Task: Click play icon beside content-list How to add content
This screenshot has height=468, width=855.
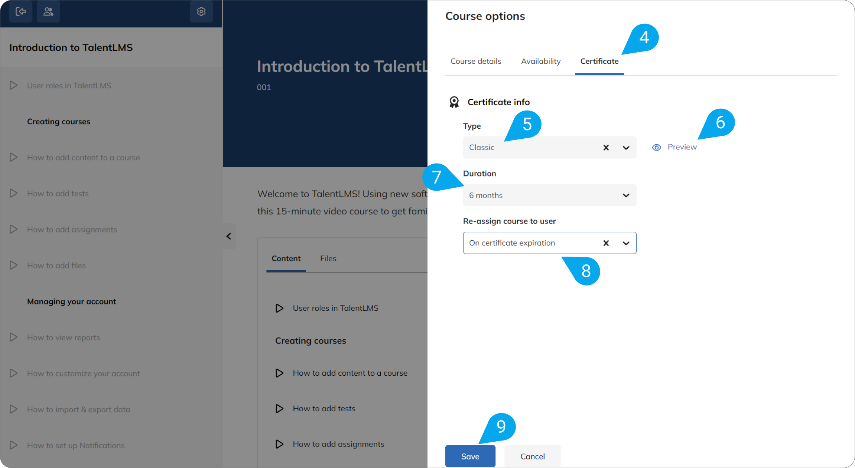Action: click(279, 373)
